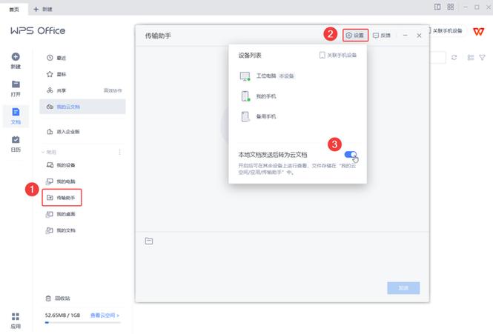Select the 文档 document icon in left rail

16,112
